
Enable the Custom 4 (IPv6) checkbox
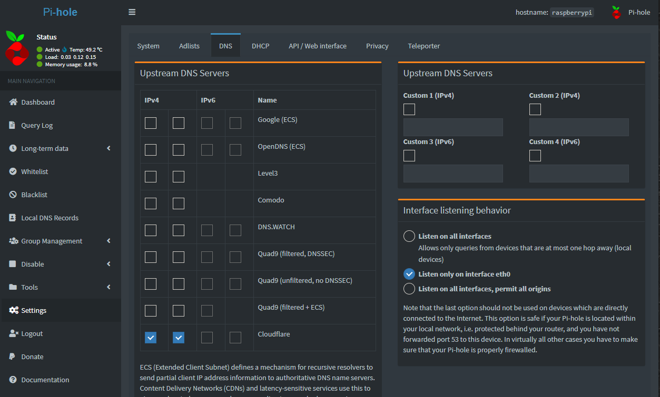pos(535,156)
